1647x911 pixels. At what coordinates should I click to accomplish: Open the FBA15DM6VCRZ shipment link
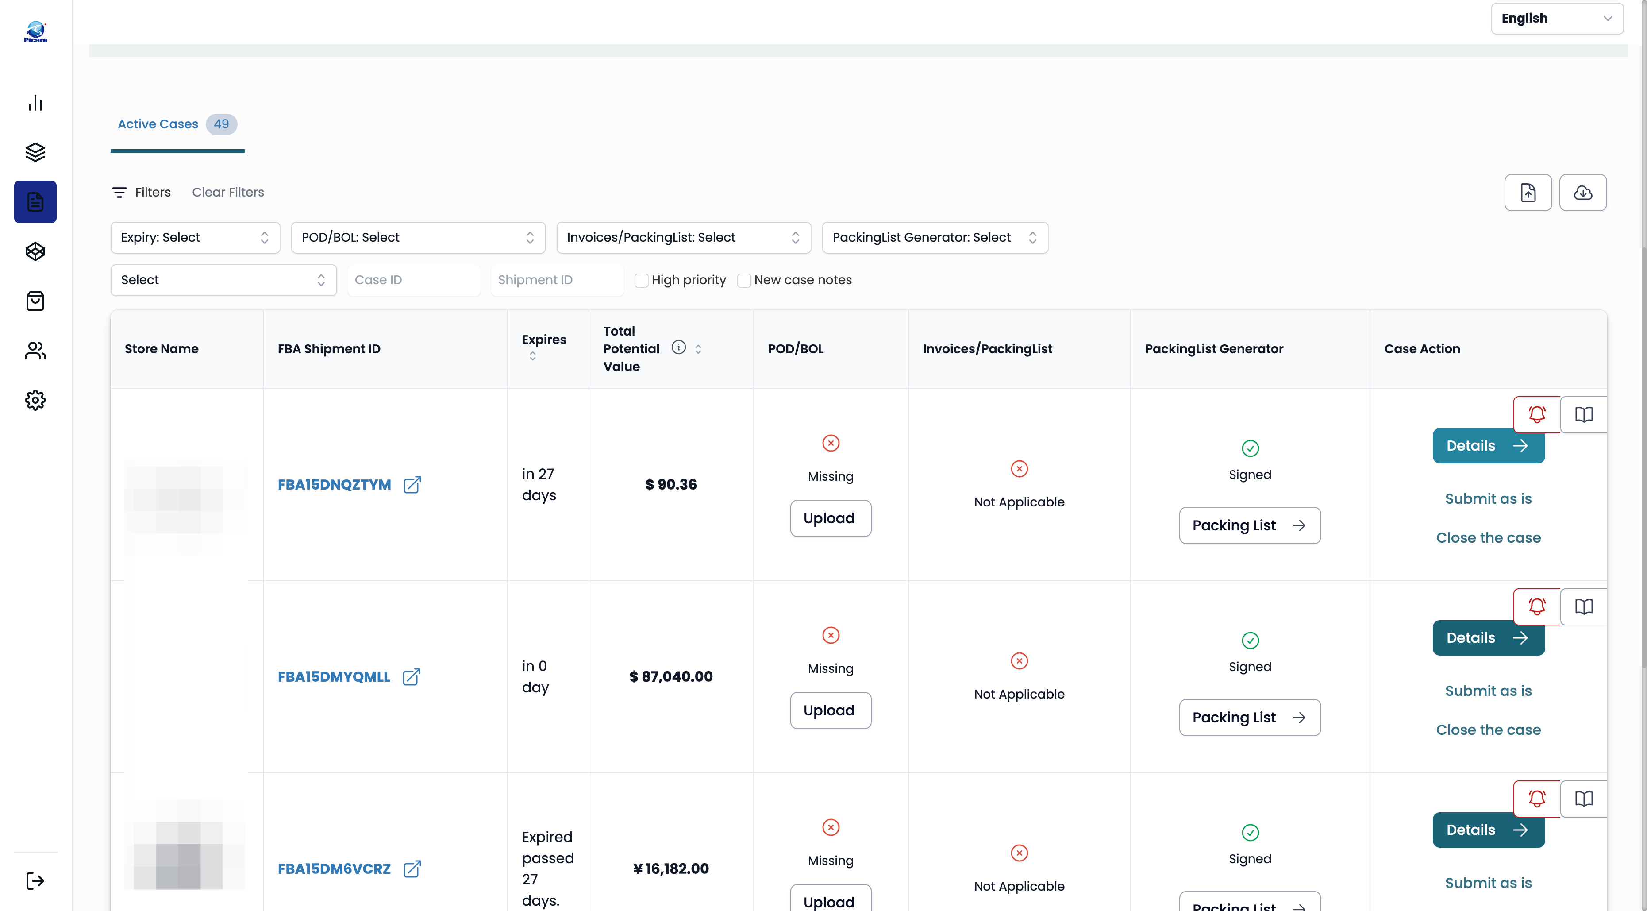pyautogui.click(x=334, y=869)
